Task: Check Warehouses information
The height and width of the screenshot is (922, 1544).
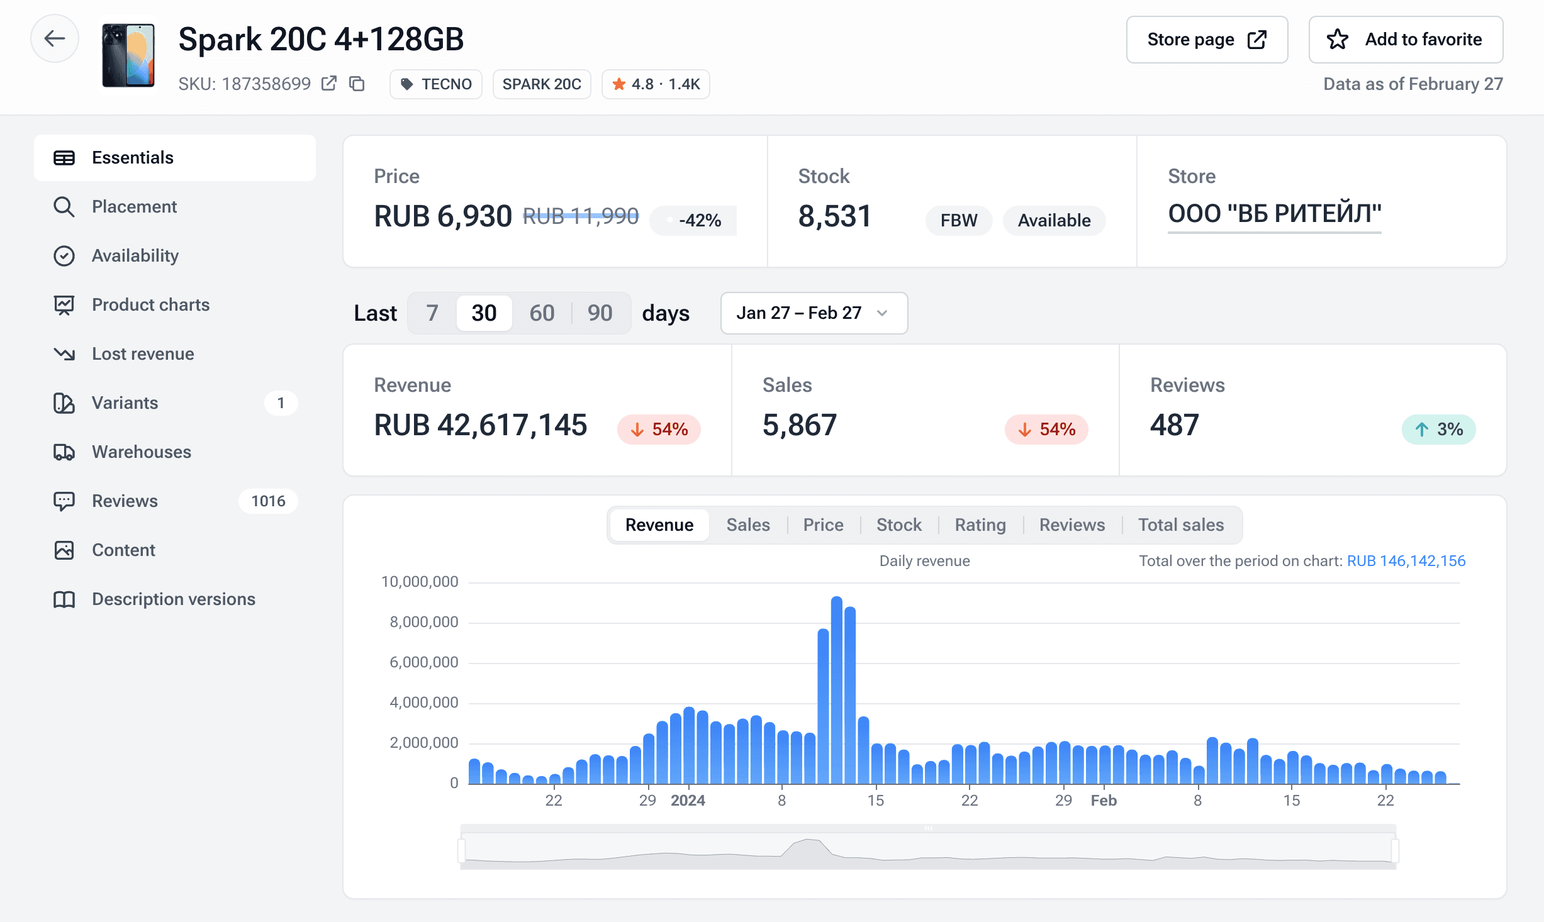Action: tap(142, 452)
